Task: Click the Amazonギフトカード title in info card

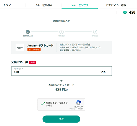Action: click(40, 45)
